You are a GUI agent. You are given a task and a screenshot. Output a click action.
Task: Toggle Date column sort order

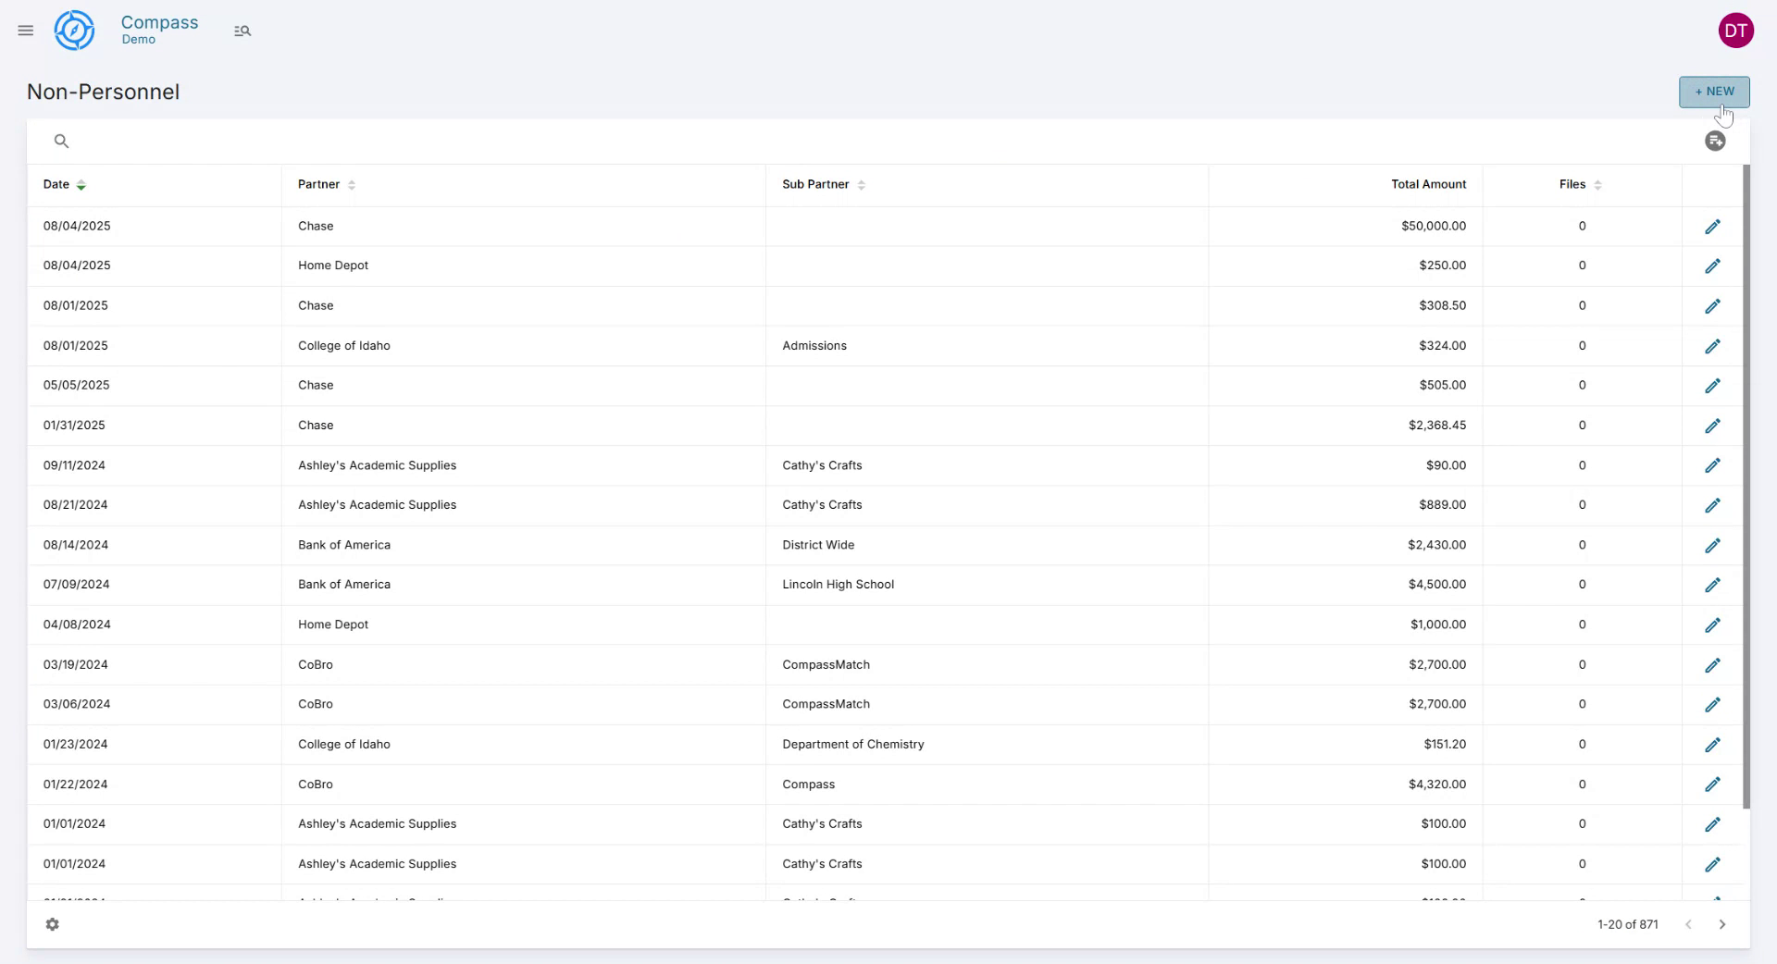(81, 184)
